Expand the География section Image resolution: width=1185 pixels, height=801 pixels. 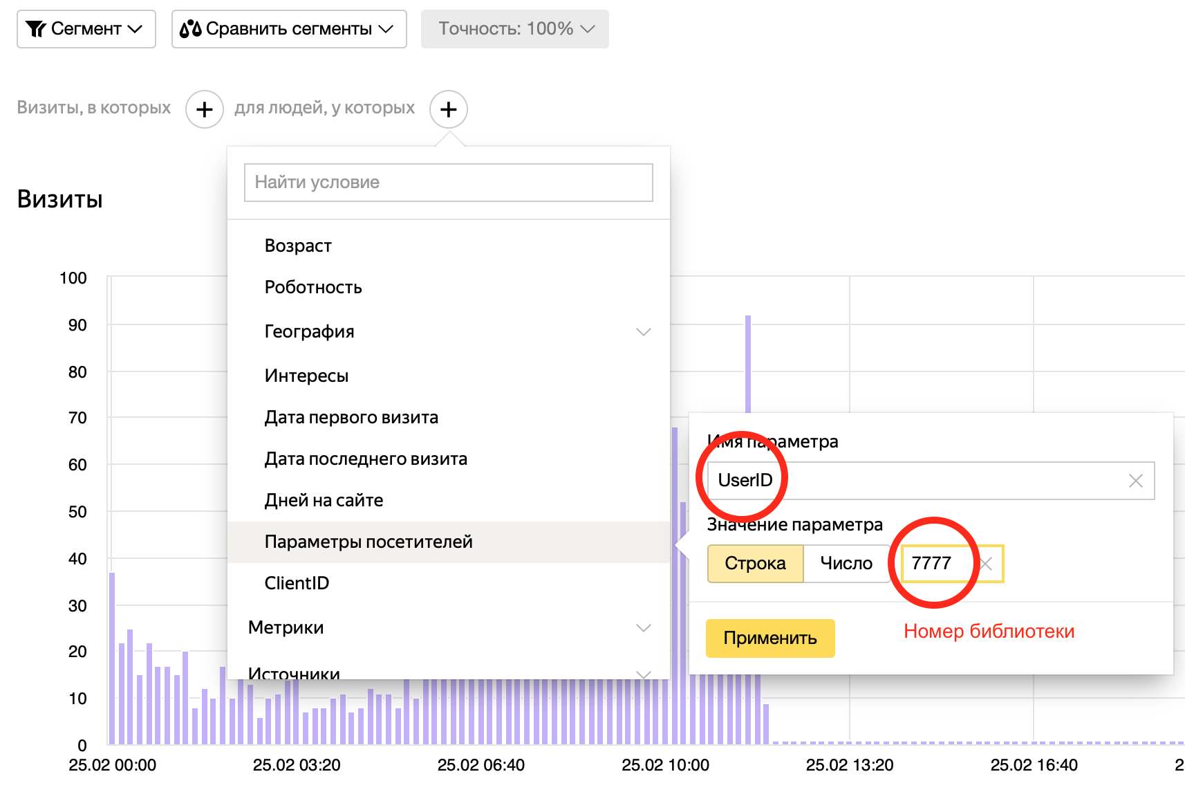644,331
